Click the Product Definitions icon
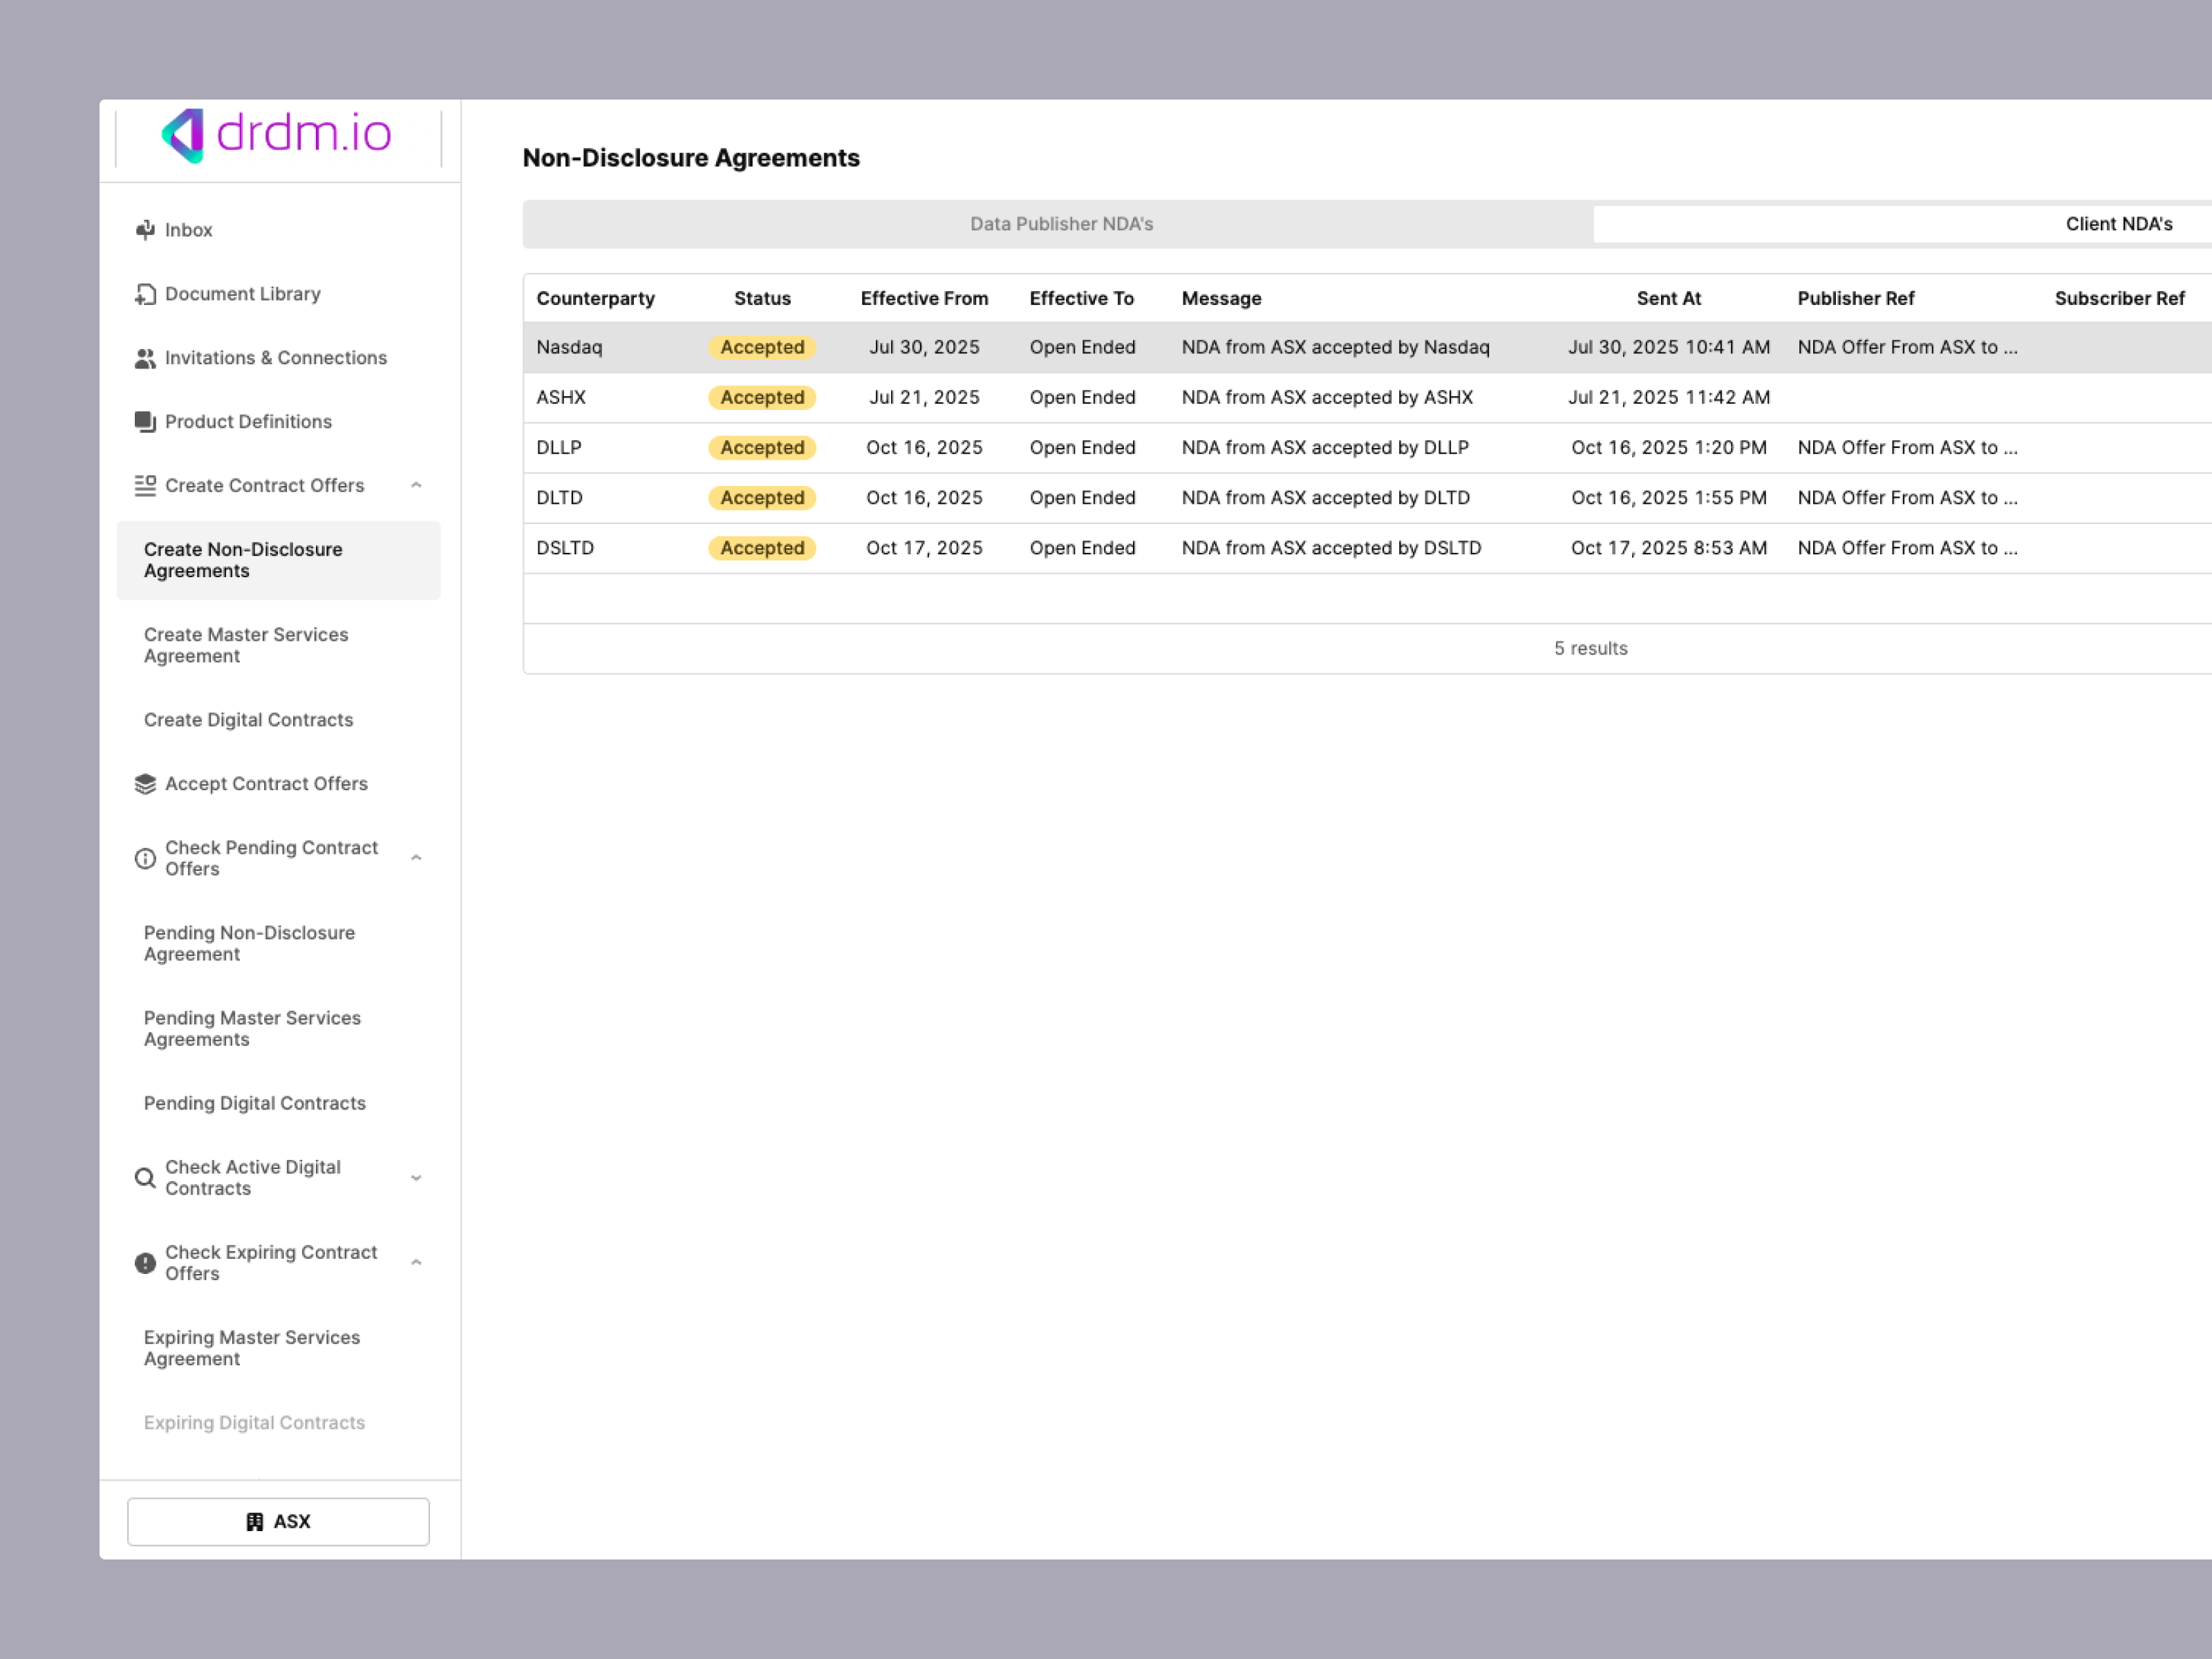This screenshot has height=1659, width=2212. [x=145, y=422]
